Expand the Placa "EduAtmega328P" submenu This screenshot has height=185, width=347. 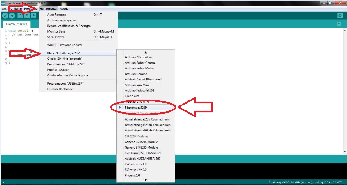[x=78, y=53]
